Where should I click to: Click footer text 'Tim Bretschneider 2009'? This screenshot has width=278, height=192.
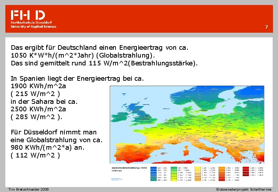tap(29, 190)
